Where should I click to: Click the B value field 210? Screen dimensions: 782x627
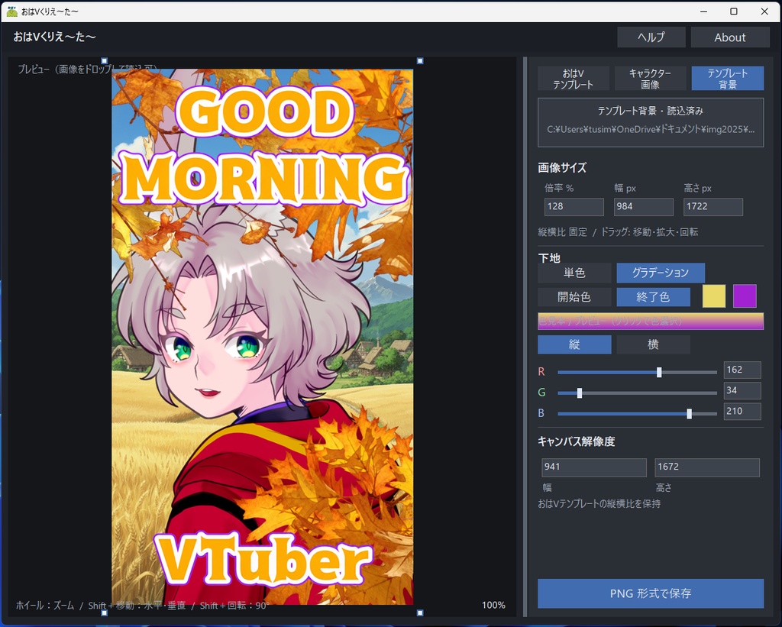click(742, 412)
